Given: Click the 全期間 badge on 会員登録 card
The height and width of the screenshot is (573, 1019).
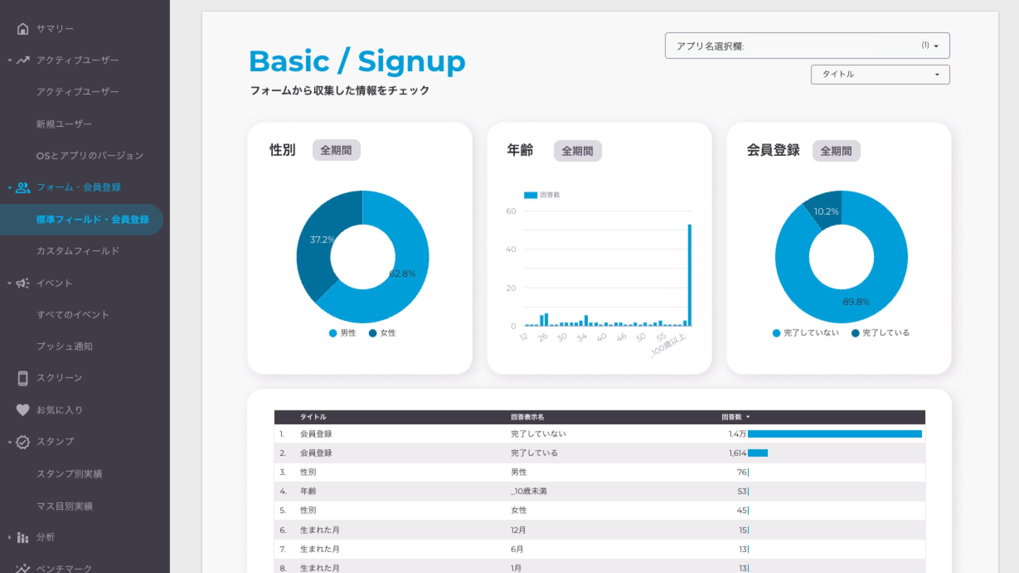Looking at the screenshot, I should (836, 151).
